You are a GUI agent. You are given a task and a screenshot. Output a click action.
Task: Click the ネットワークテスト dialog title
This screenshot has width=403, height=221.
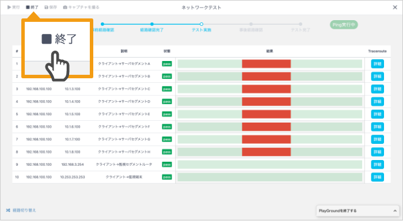[201, 7]
